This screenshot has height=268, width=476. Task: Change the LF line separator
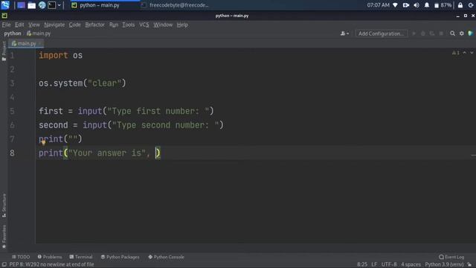[374, 264]
